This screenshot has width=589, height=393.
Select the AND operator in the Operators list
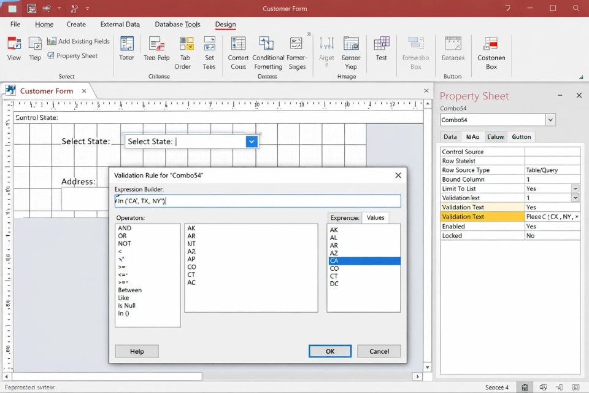pos(125,228)
